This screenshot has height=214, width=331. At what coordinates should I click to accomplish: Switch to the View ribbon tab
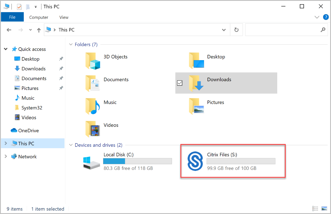(x=64, y=17)
